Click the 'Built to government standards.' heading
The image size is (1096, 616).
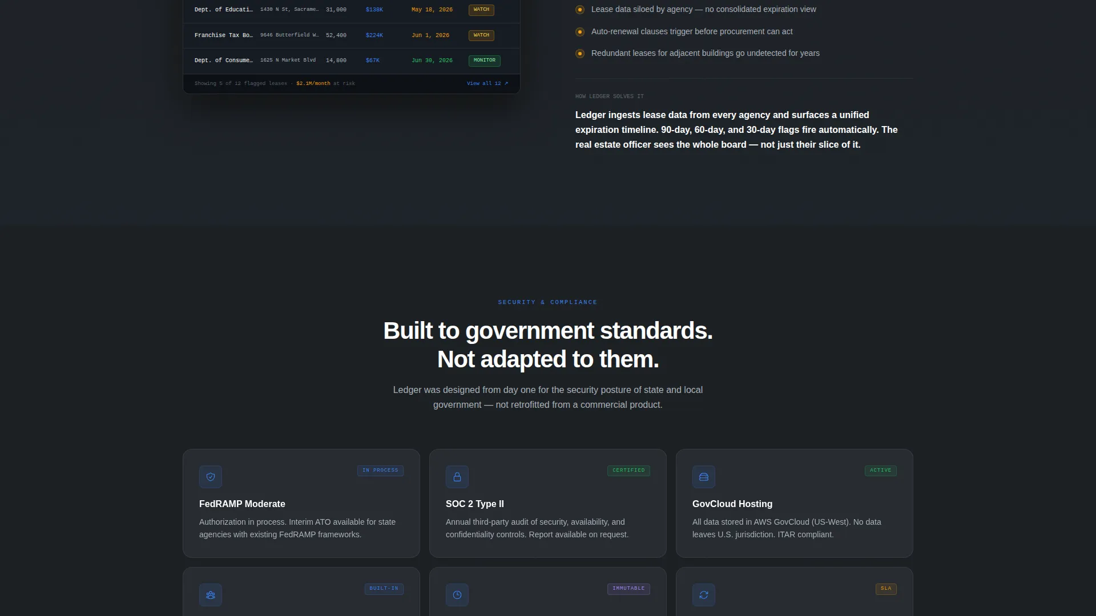tap(548, 331)
